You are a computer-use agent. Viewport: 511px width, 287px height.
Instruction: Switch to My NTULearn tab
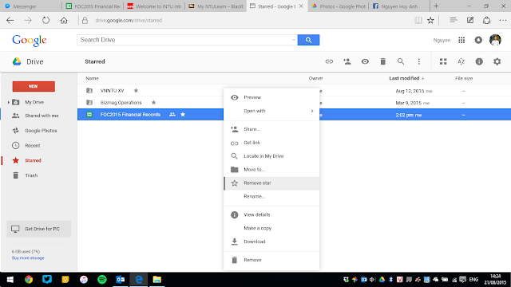(x=216, y=6)
